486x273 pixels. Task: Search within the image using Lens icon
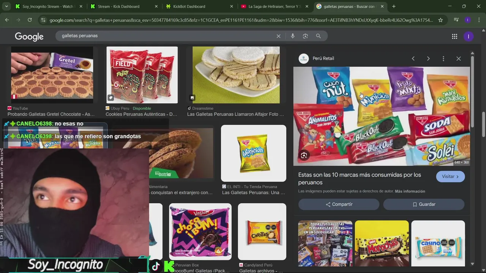pyautogui.click(x=304, y=155)
